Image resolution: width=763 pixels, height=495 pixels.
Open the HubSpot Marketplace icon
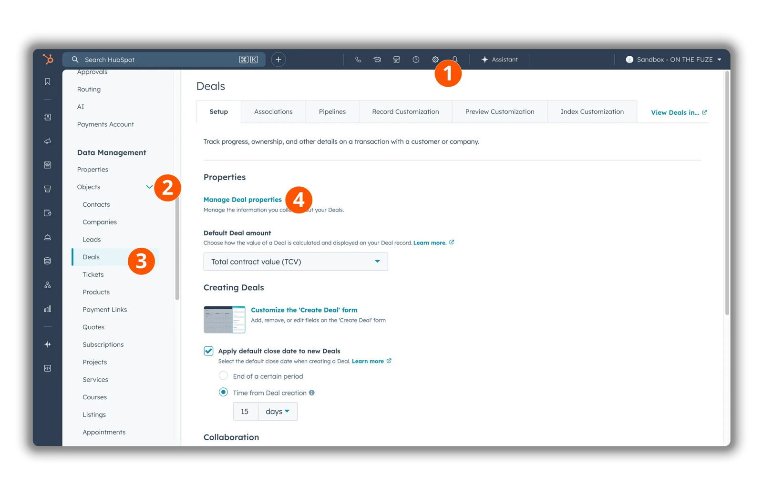tap(396, 59)
